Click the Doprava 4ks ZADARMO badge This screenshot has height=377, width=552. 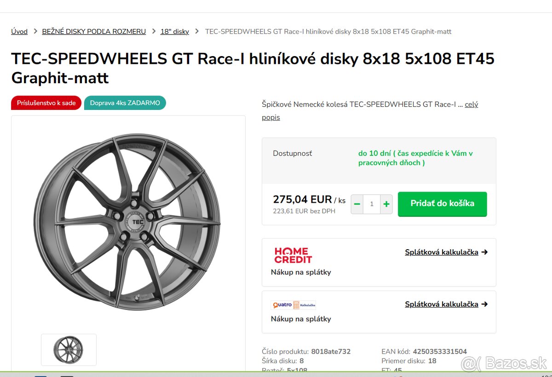tap(125, 103)
